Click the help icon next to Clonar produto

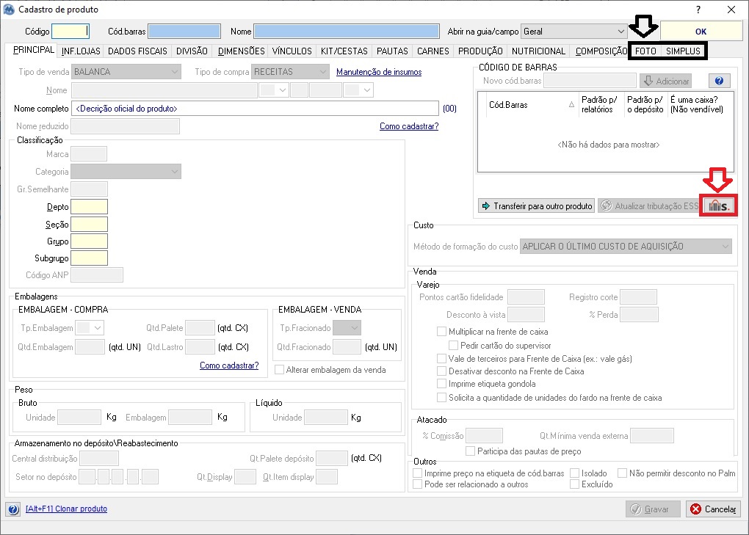click(x=13, y=509)
